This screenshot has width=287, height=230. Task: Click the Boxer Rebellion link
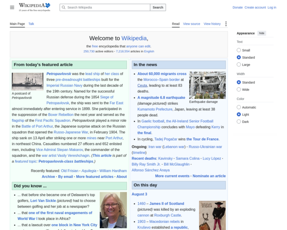(61, 115)
